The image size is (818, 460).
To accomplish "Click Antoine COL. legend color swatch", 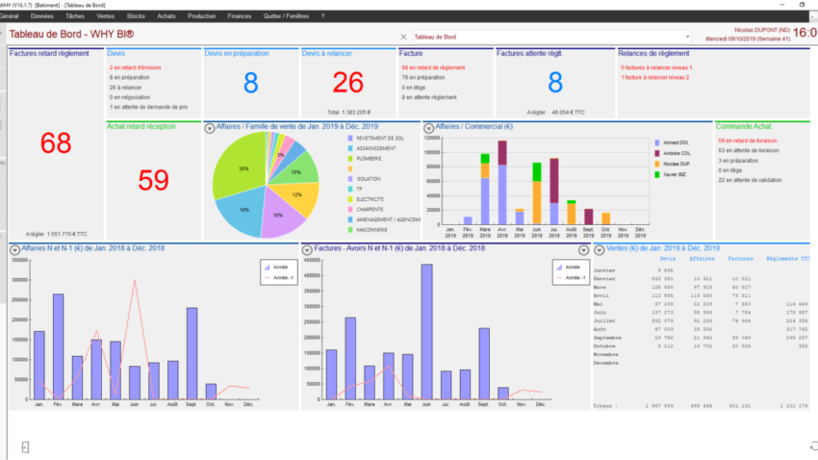I will 656,153.
